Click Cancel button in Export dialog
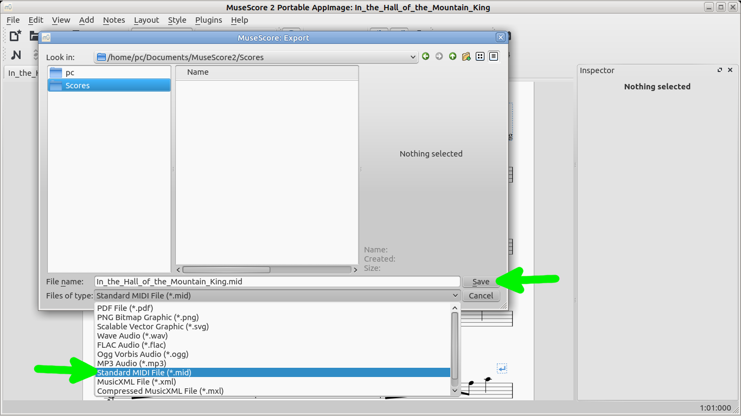741x416 pixels. tap(481, 296)
